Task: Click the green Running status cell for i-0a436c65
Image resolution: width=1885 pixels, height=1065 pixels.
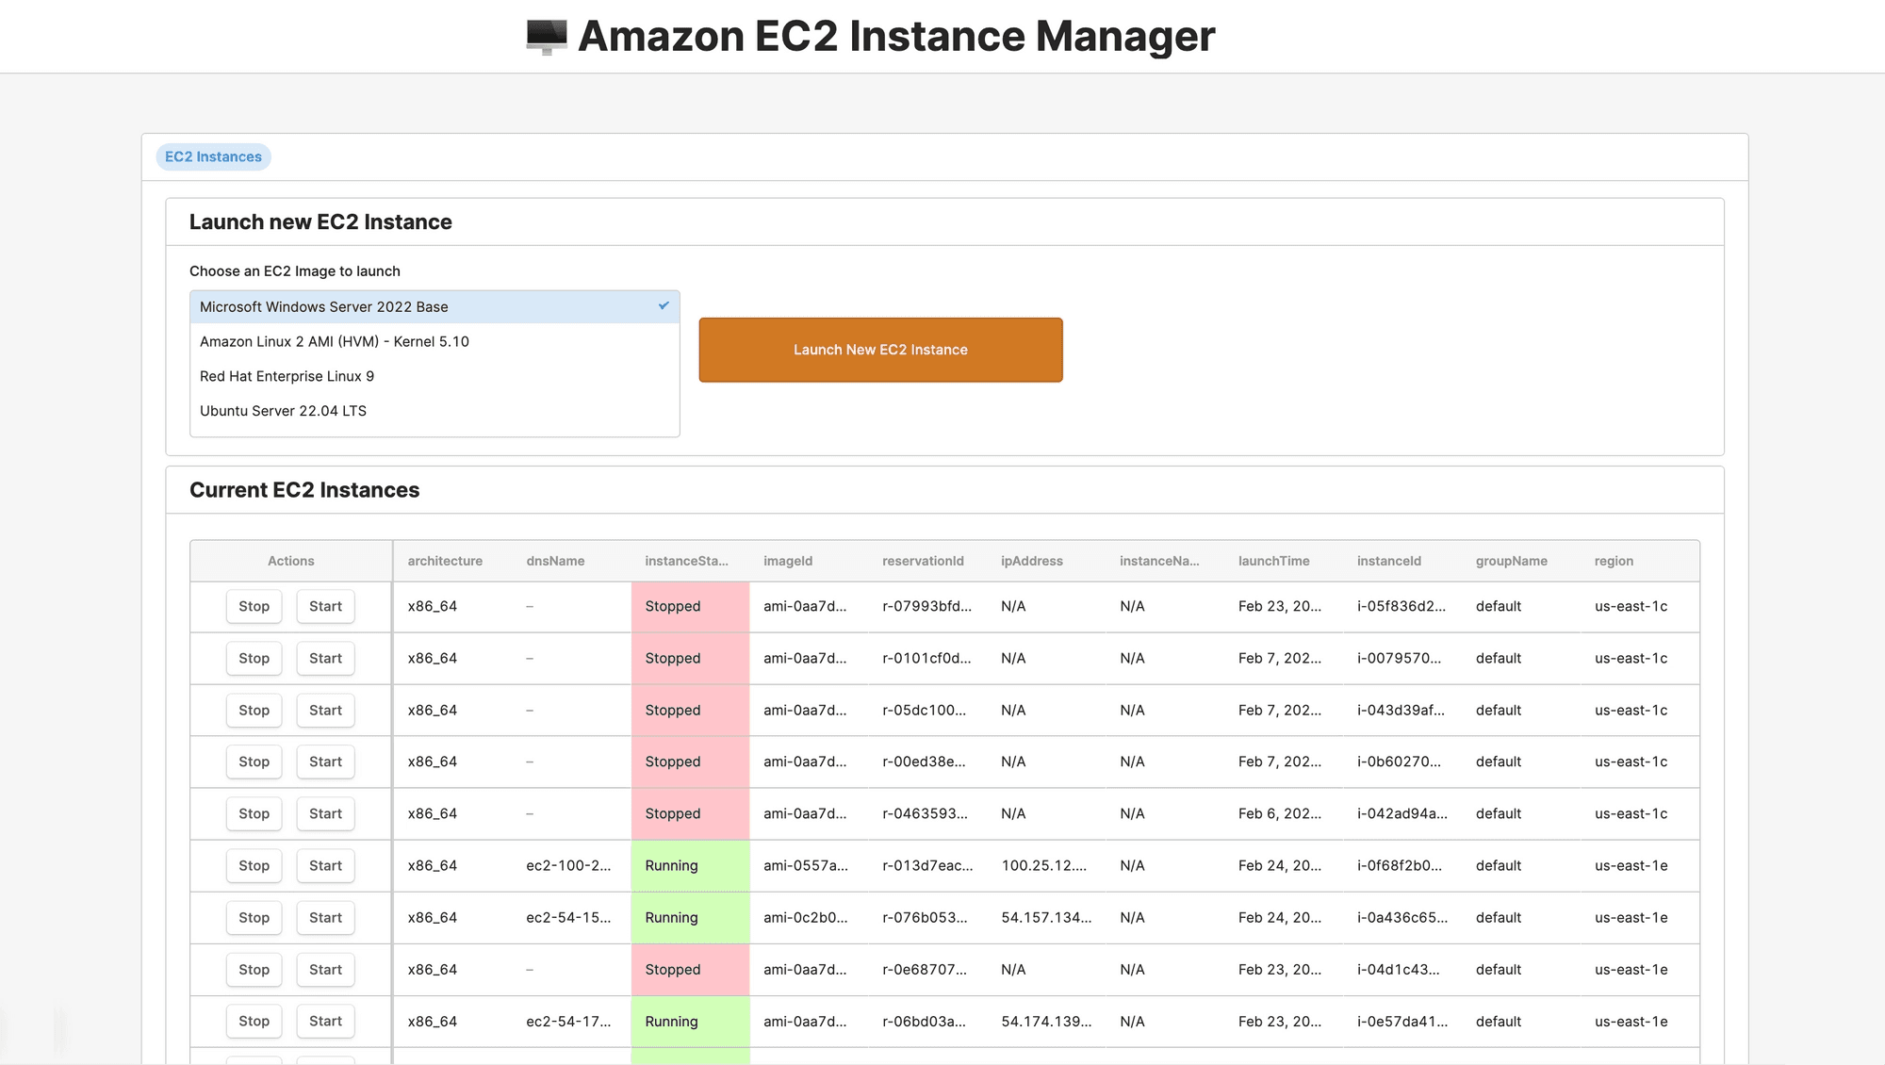Action: [689, 917]
